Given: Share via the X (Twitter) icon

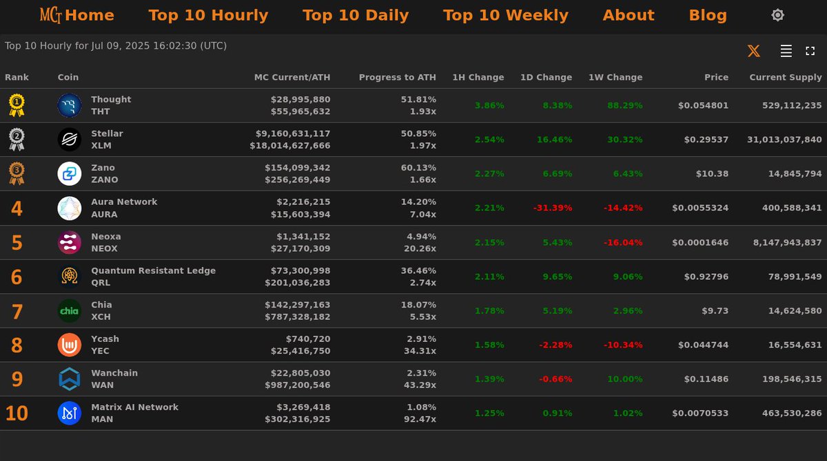Looking at the screenshot, I should point(753,50).
